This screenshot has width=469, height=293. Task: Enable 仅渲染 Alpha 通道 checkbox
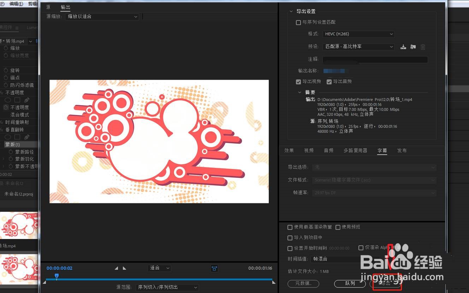(x=361, y=248)
